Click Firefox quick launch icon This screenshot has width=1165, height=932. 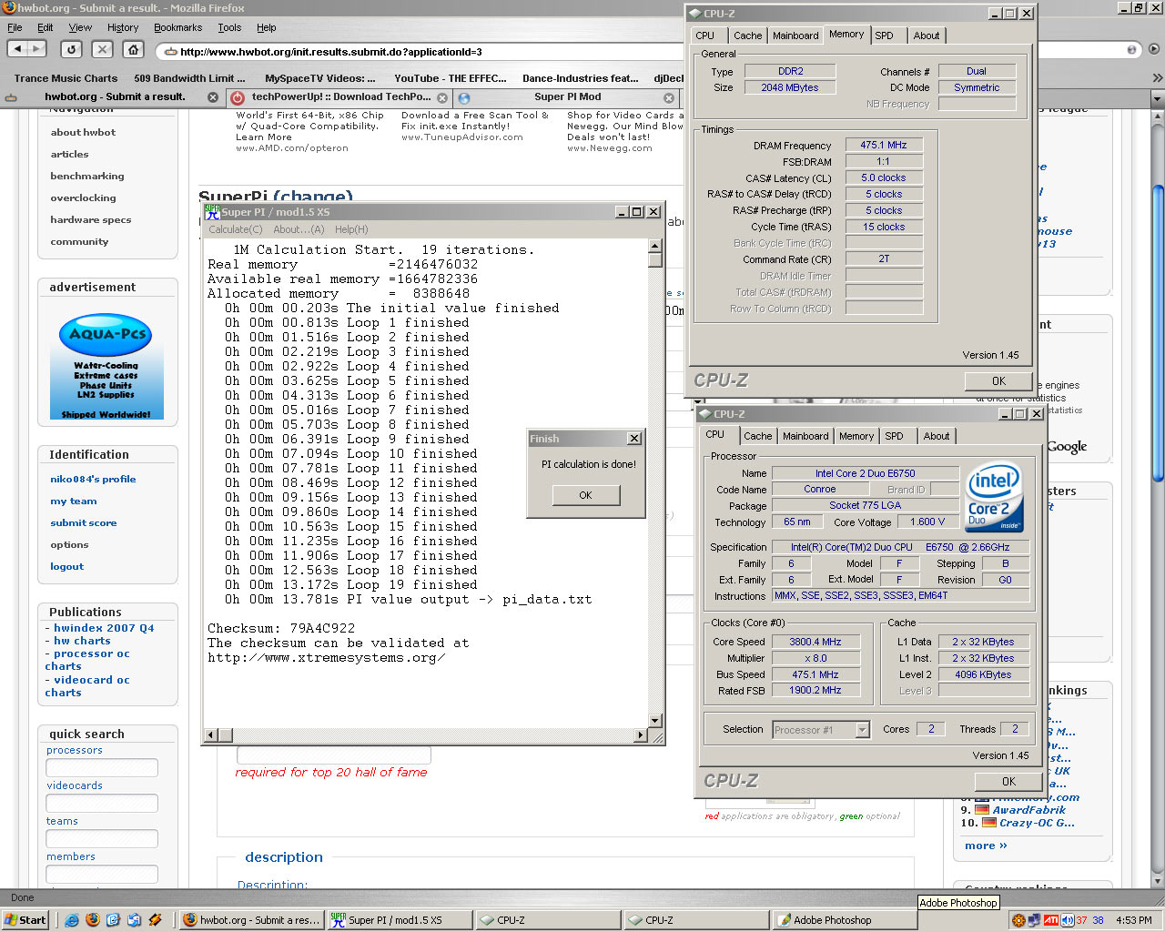point(93,920)
